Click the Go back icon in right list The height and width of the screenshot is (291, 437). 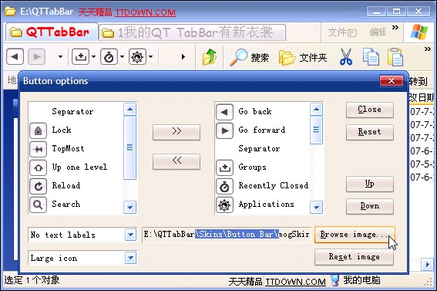pos(224,112)
